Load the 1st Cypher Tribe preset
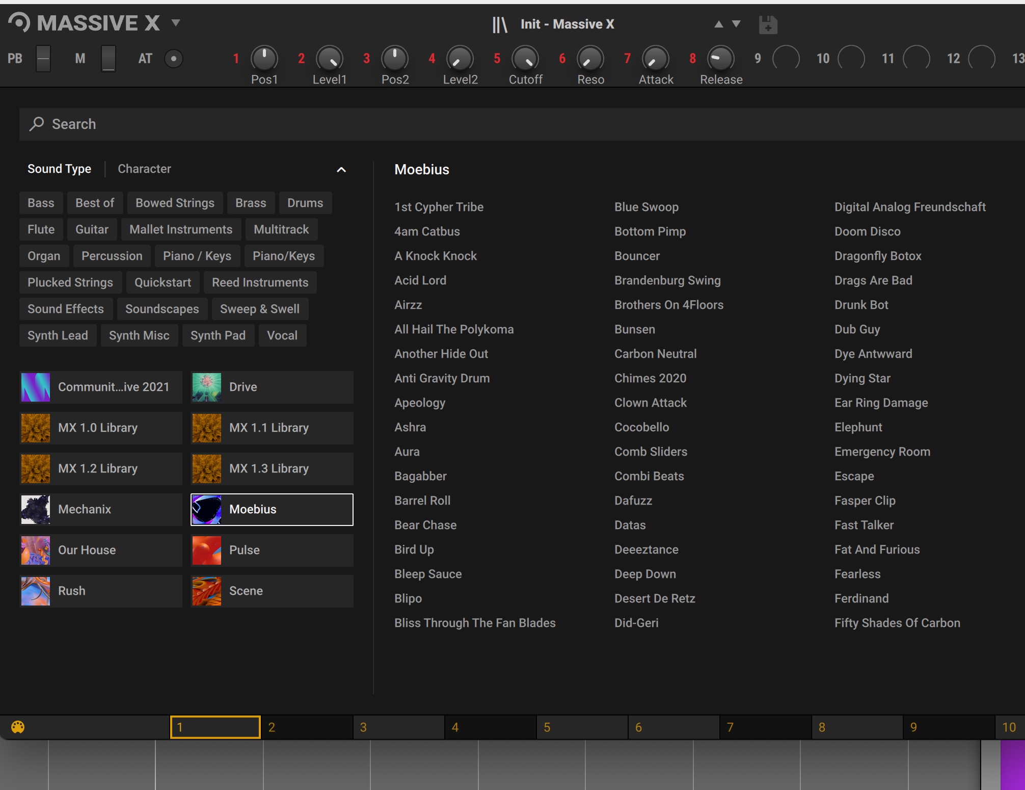The image size is (1025, 790). click(x=439, y=207)
